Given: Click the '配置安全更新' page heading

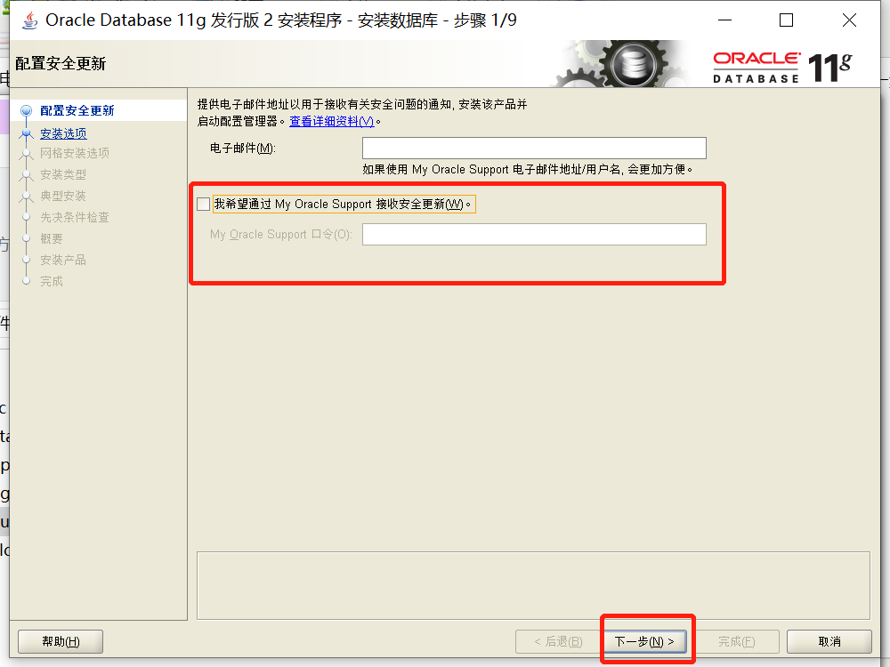Looking at the screenshot, I should click(61, 63).
